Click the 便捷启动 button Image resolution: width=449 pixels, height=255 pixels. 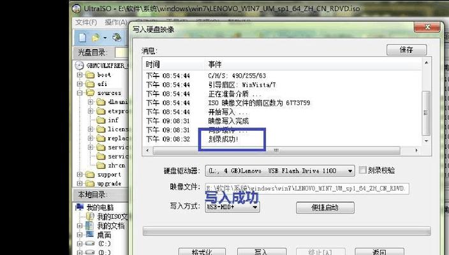[325, 207]
